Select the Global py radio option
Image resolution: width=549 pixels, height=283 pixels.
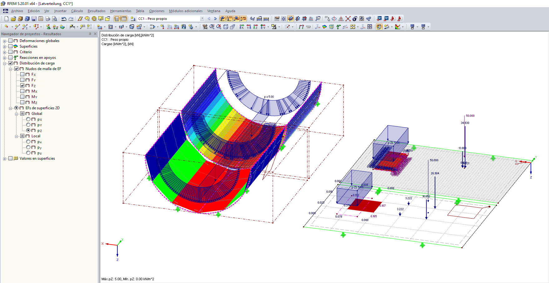[x=28, y=125]
